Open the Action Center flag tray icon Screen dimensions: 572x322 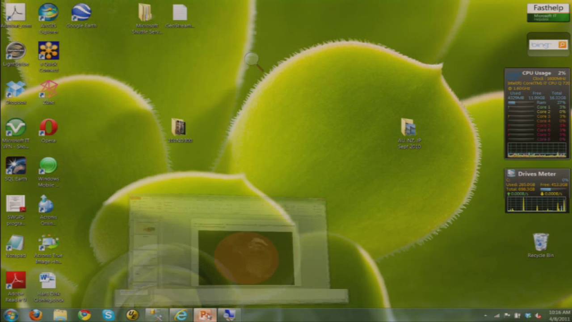click(507, 316)
